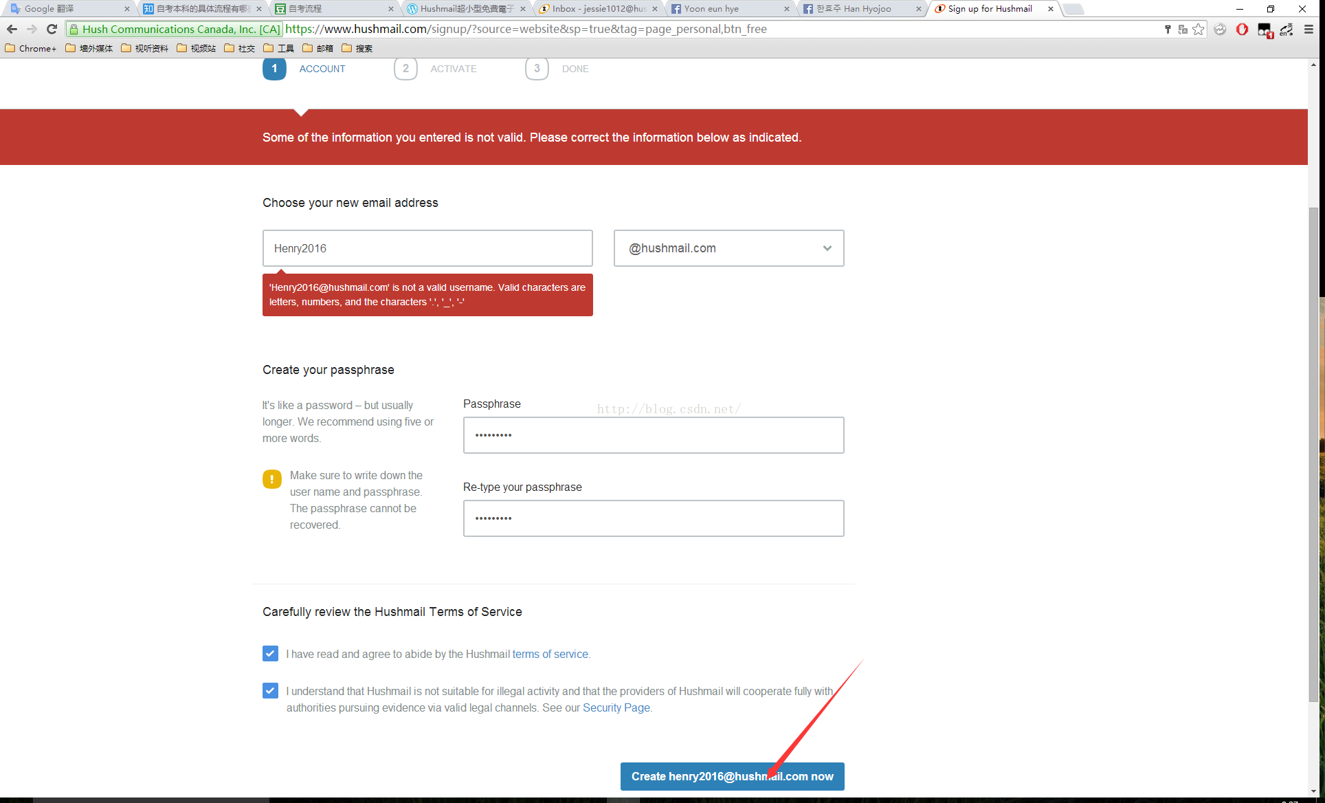Click the browser address bar URL

click(526, 29)
